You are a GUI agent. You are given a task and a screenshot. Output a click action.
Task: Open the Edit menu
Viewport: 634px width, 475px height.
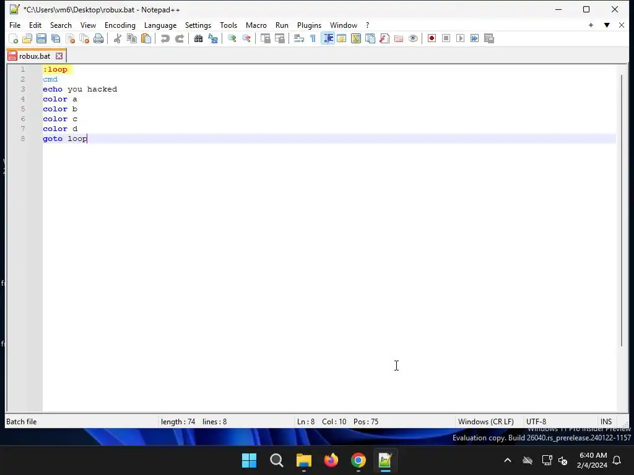35,25
